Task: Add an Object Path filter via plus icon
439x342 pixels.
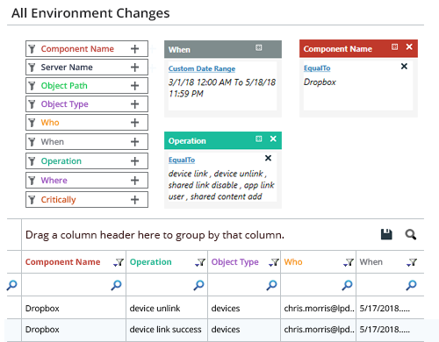Action: click(x=134, y=86)
